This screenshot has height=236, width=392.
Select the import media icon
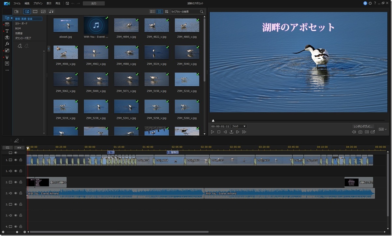tap(17, 11)
